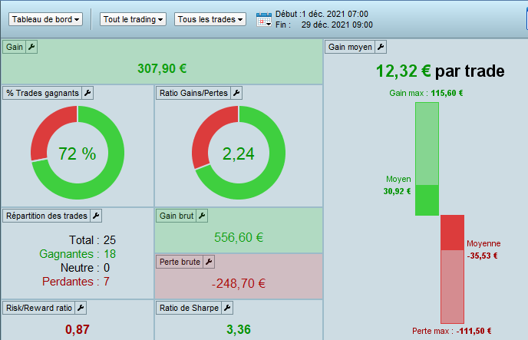The image size is (528, 340).
Task: Open the Tout le trading dropdown
Action: pyautogui.click(x=133, y=19)
